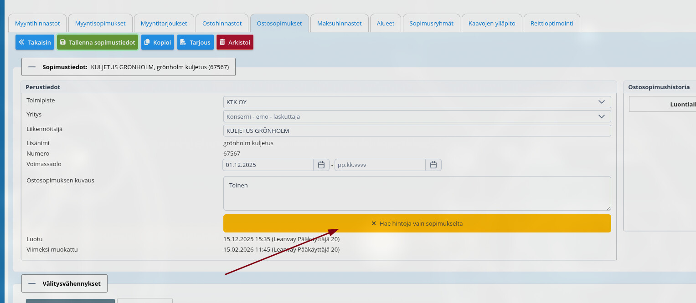The image size is (696, 303).
Task: Open the end date calendar picker
Action: pos(433,165)
